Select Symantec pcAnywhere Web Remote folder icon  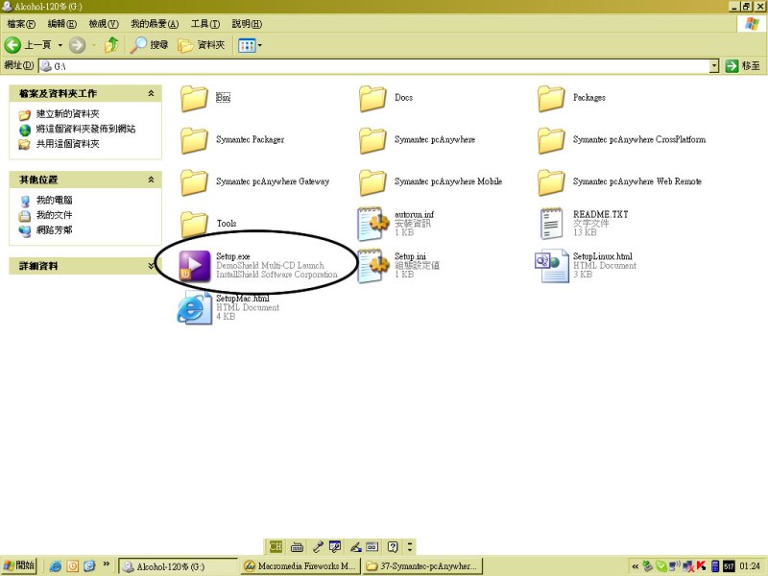551,182
